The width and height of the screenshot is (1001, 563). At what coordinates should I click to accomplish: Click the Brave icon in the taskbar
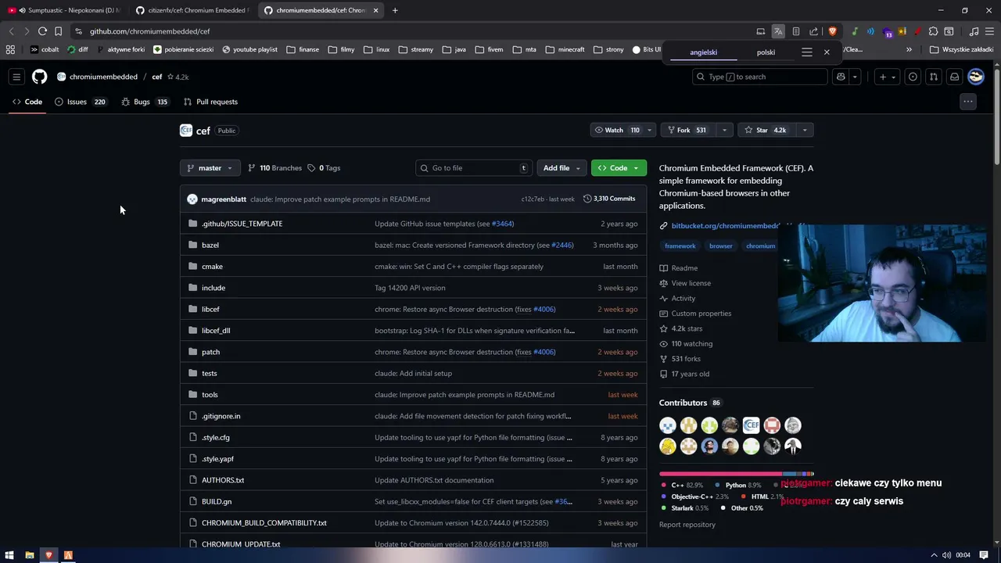click(48, 555)
